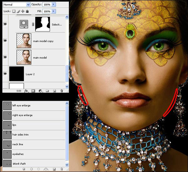188x172 pixels.
Task: Select the main model layer name
Action: point(40,58)
